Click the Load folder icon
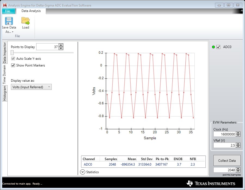Screen dimensions: 245x190 pos(26,21)
